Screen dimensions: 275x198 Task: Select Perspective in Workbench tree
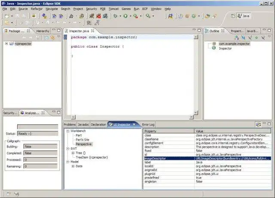(x=84, y=144)
